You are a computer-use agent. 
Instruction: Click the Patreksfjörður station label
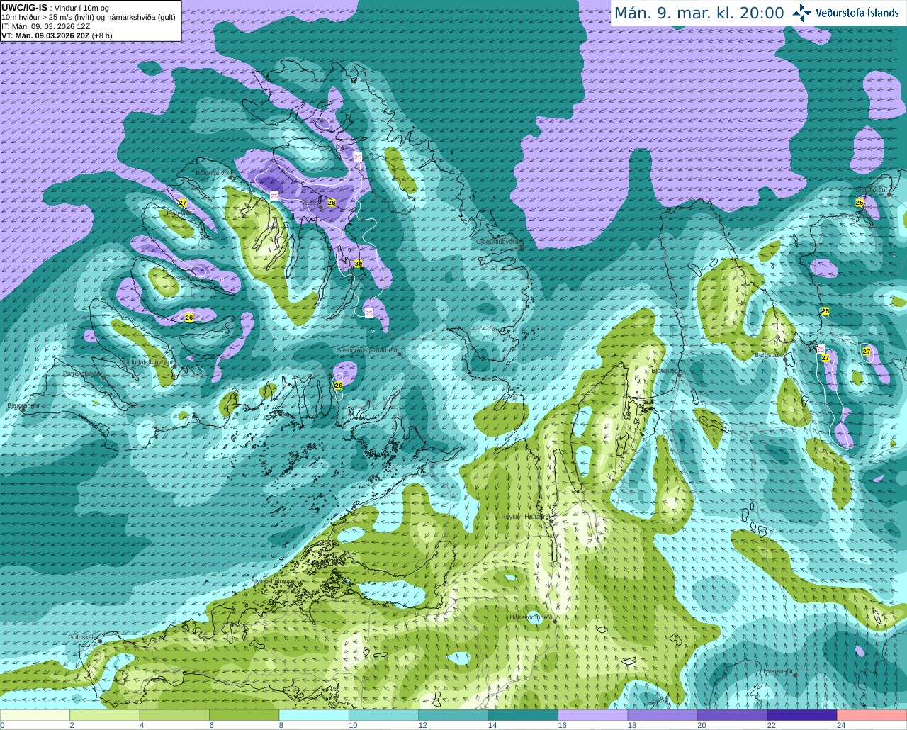83,373
